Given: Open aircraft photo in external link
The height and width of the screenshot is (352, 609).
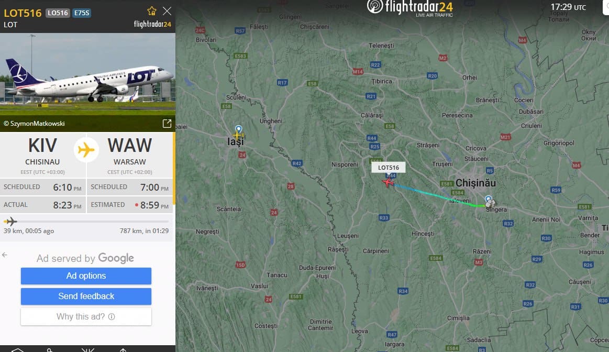Looking at the screenshot, I should [x=167, y=124].
